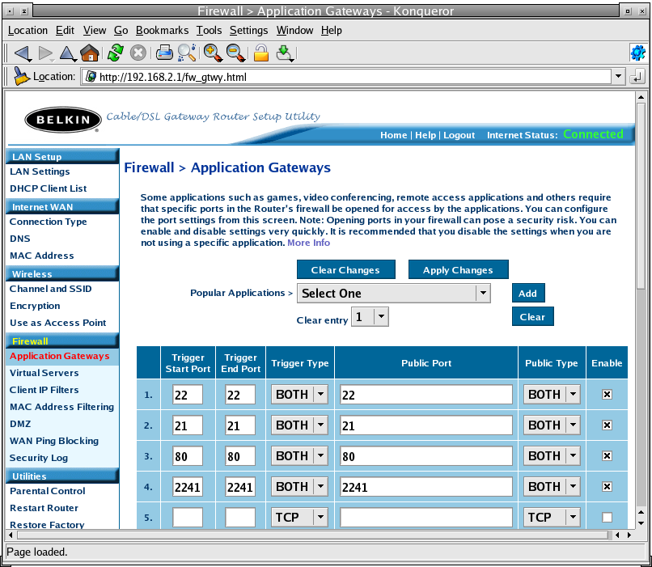Image resolution: width=652 pixels, height=567 pixels.
Task: Open the More Info link
Action: (308, 243)
